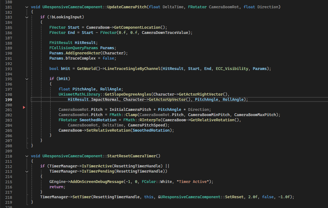Click the LineTraceSingleByChannel function call

tap(132, 69)
